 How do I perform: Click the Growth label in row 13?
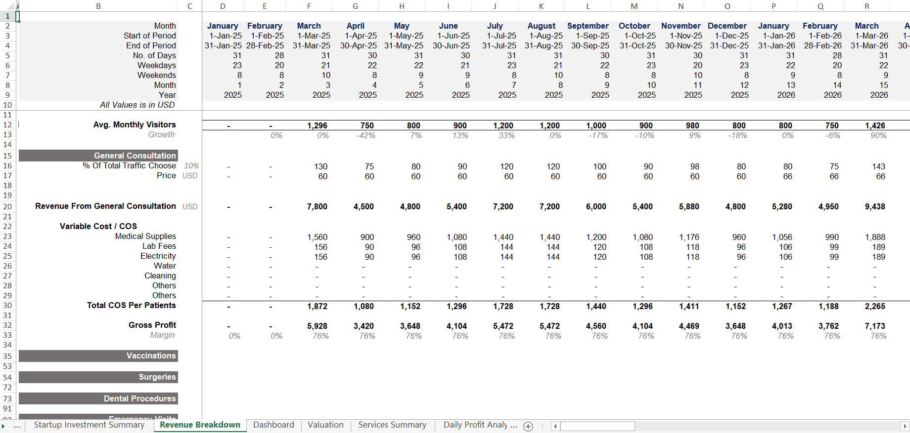(162, 135)
